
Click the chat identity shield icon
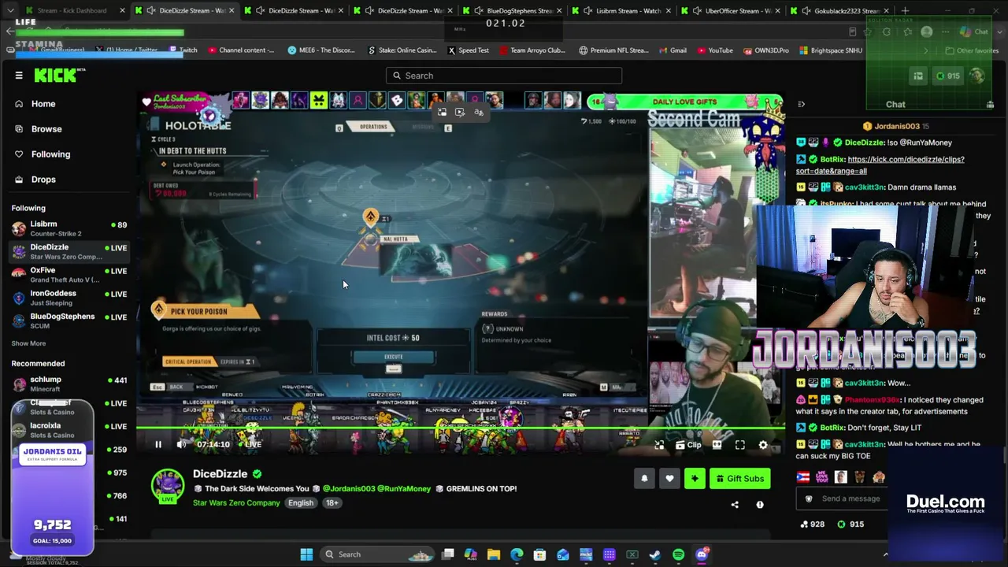tap(809, 498)
